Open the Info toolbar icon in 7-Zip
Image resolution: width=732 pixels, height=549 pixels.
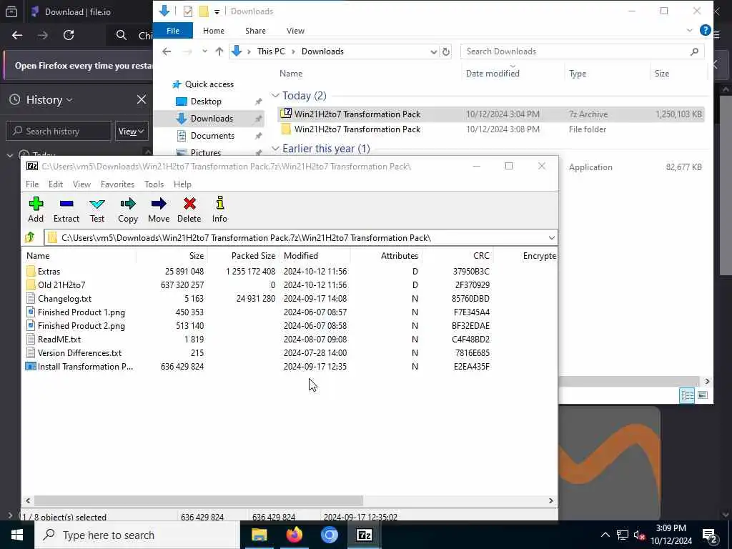(219, 209)
